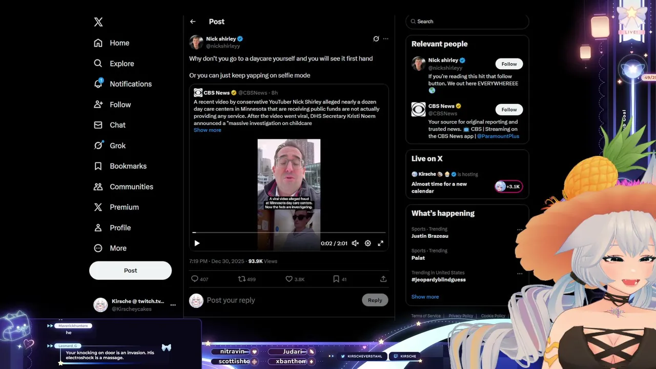Click the Search input box
The width and height of the screenshot is (656, 369).
click(x=467, y=22)
